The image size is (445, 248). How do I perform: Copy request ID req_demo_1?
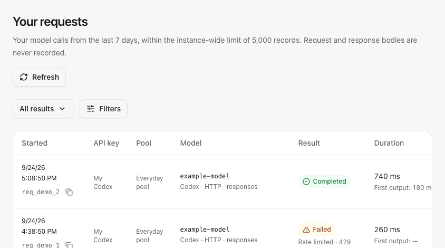click(69, 245)
